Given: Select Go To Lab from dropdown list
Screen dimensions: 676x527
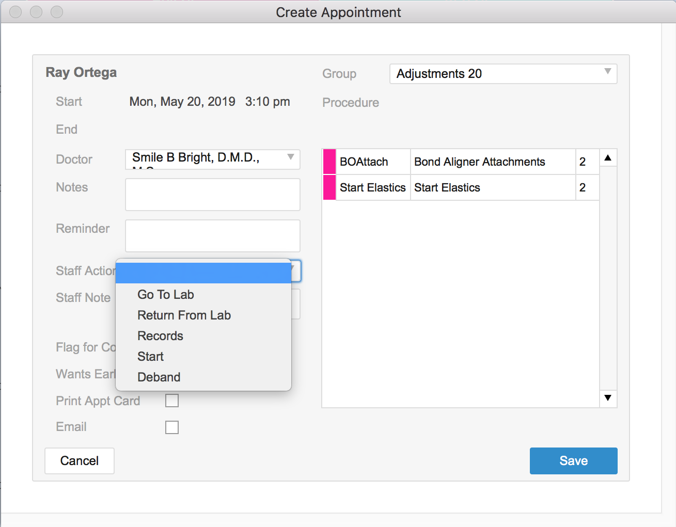Looking at the screenshot, I should tap(165, 295).
